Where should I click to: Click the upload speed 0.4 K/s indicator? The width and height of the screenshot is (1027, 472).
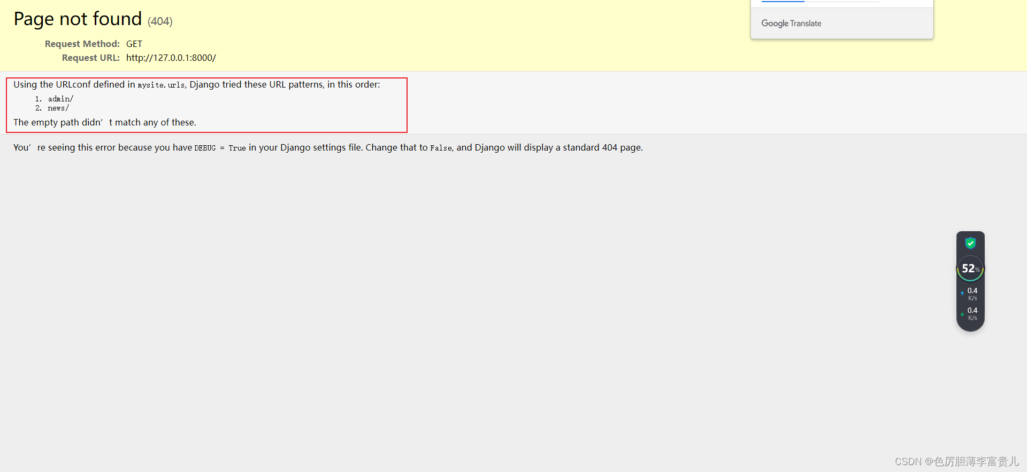[x=970, y=294]
